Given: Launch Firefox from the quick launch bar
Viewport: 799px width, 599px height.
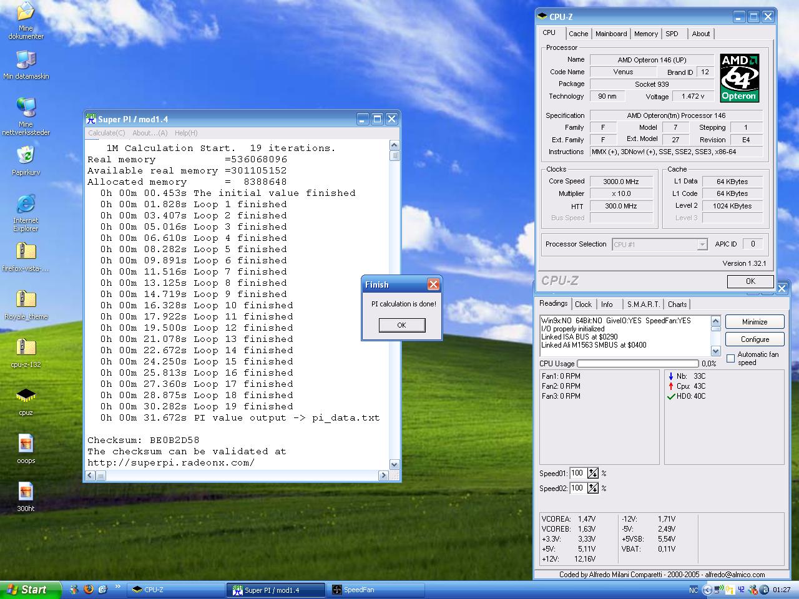Looking at the screenshot, I should point(89,589).
